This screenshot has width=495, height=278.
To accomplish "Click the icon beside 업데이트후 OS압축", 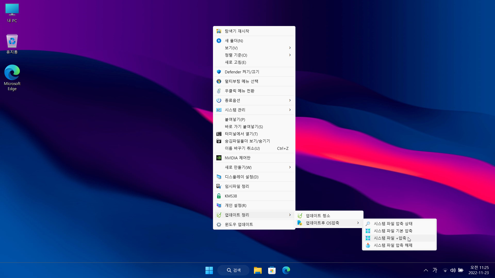I will click(300, 223).
